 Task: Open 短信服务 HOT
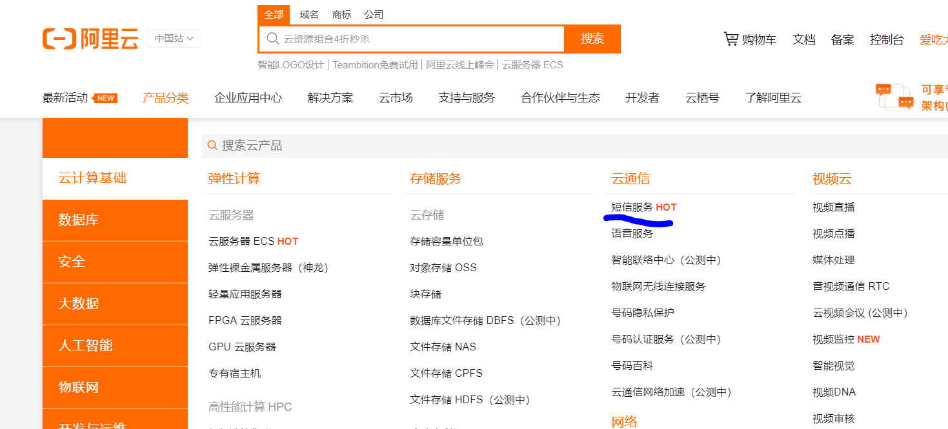pyautogui.click(x=644, y=207)
